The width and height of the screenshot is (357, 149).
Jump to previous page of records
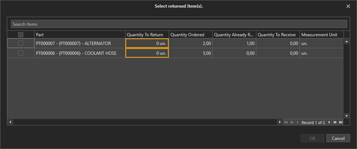[292, 123]
